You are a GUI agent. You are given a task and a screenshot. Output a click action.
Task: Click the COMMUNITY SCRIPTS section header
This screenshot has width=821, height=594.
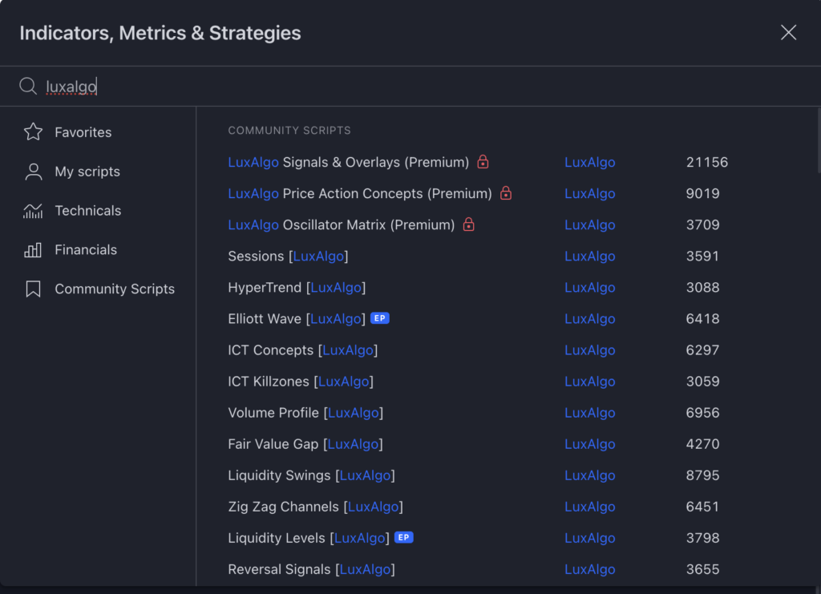289,131
